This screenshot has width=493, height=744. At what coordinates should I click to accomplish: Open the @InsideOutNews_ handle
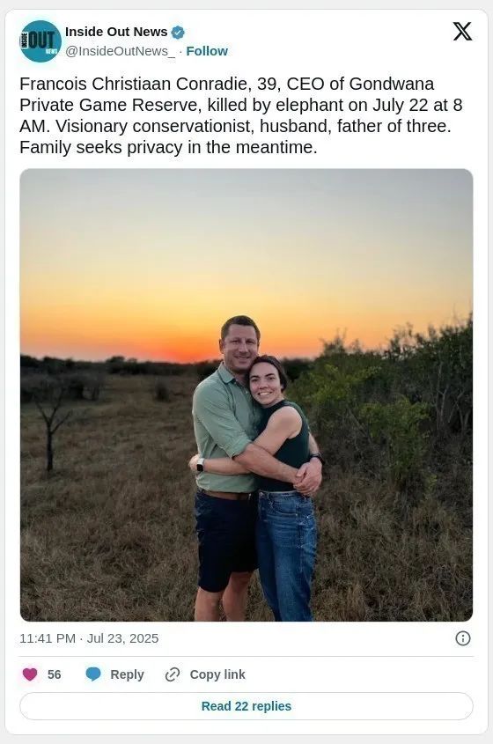pyautogui.click(x=120, y=51)
